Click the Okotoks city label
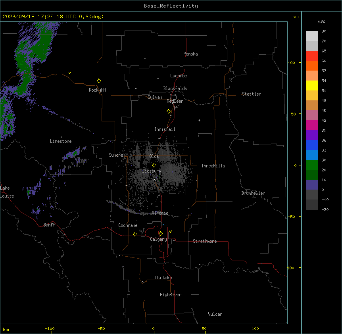 point(163,278)
